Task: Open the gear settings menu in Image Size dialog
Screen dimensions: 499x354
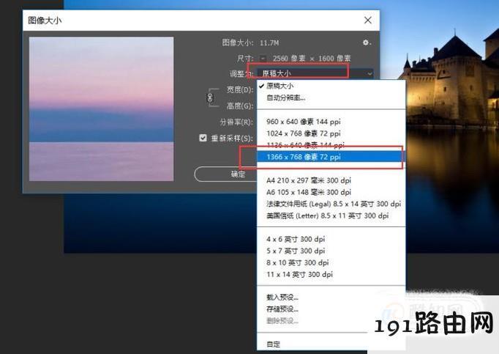Action: [367, 43]
